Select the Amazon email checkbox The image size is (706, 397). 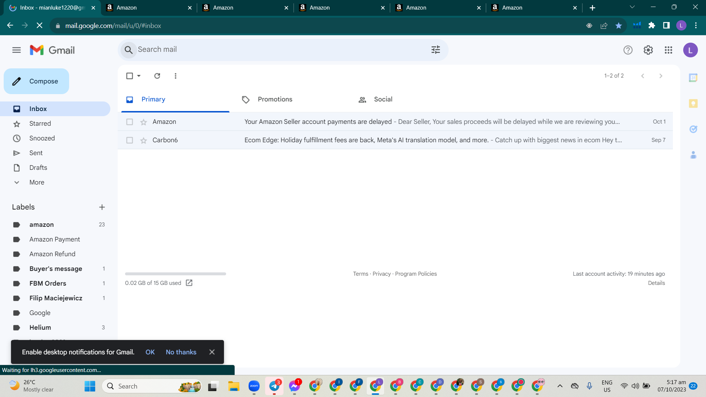tap(129, 122)
